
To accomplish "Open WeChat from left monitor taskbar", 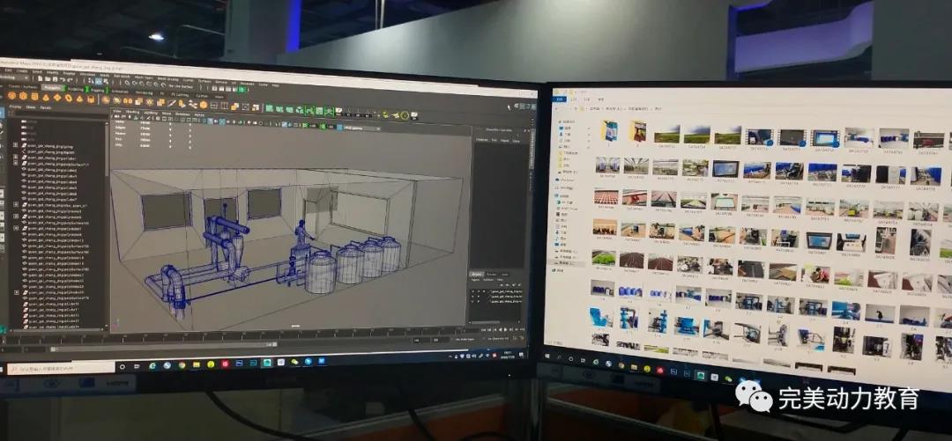I will (294, 362).
